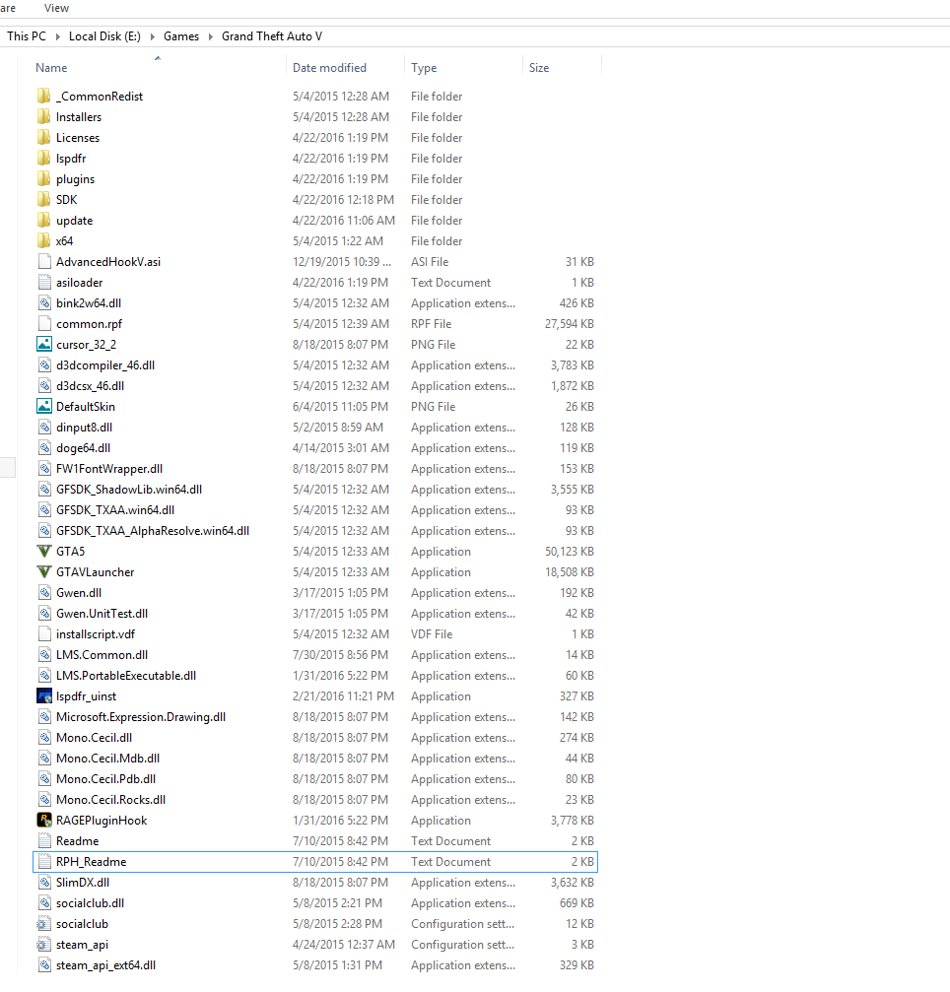Click the Readme text document icon

[44, 841]
